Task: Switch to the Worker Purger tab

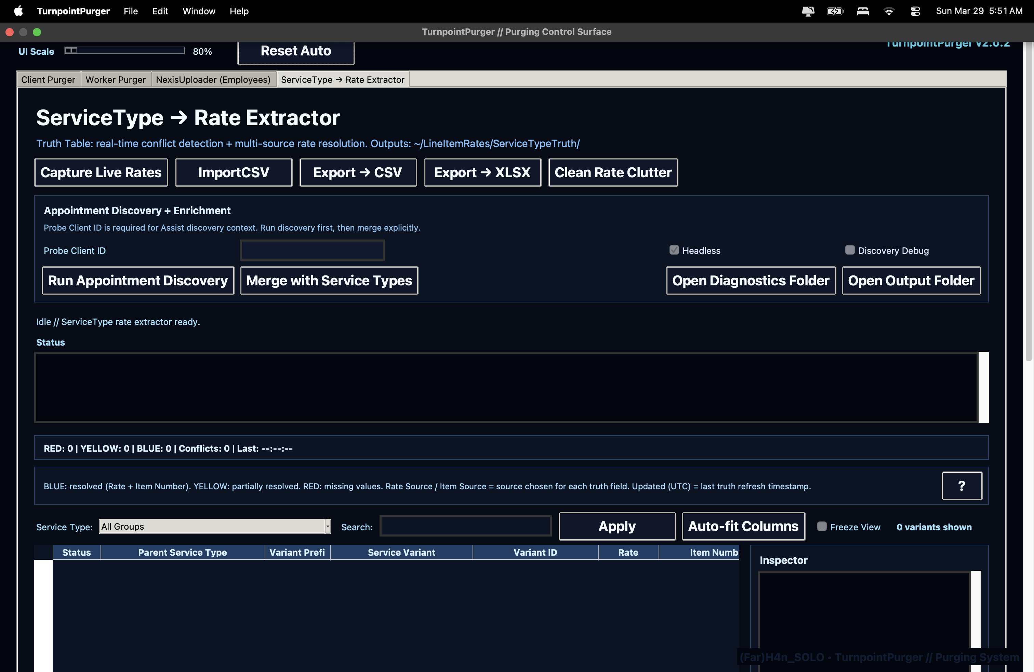Action: [116, 79]
